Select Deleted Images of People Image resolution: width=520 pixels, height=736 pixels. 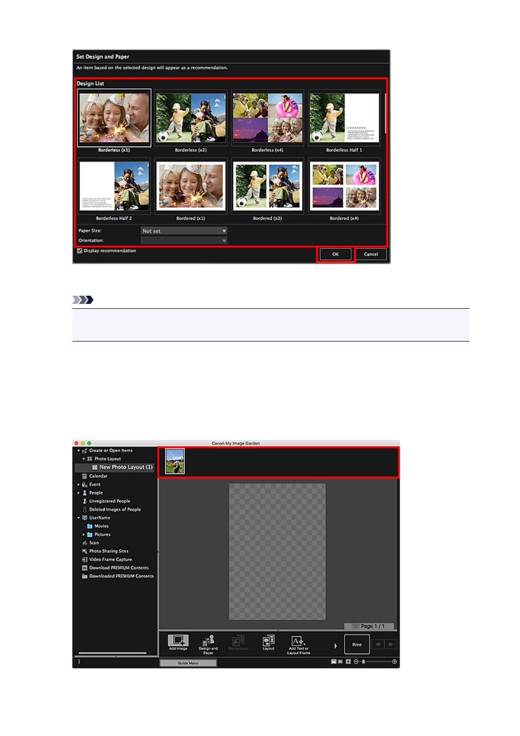coord(115,510)
